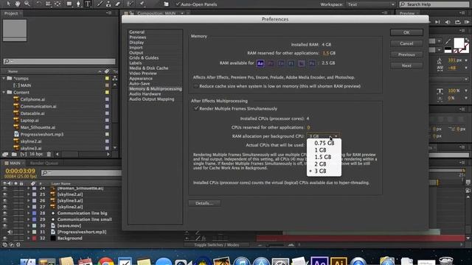The height and width of the screenshot is (265, 472).
Task: Select the Pen tool
Action: 78,4
